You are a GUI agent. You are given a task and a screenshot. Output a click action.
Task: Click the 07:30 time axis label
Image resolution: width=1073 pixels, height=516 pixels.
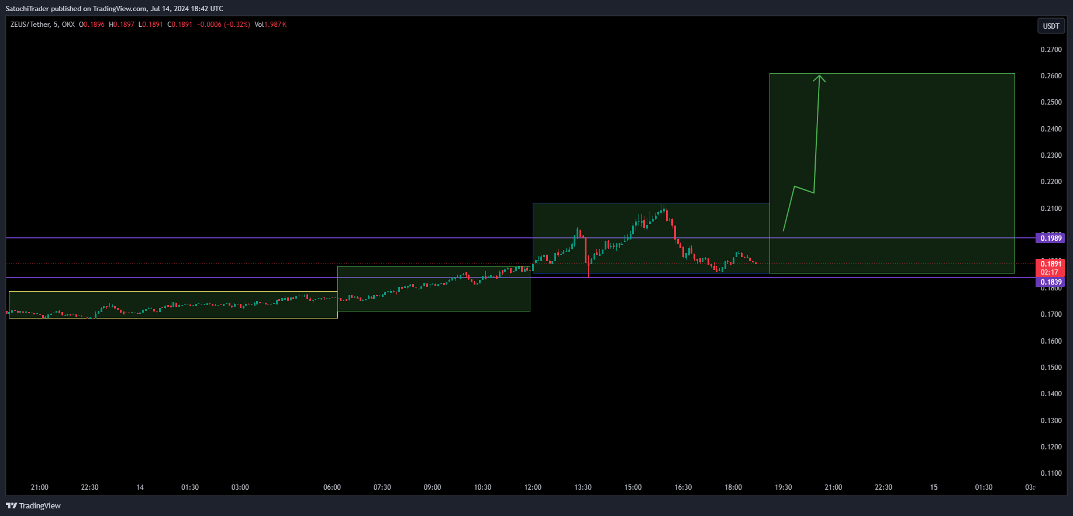[382, 487]
